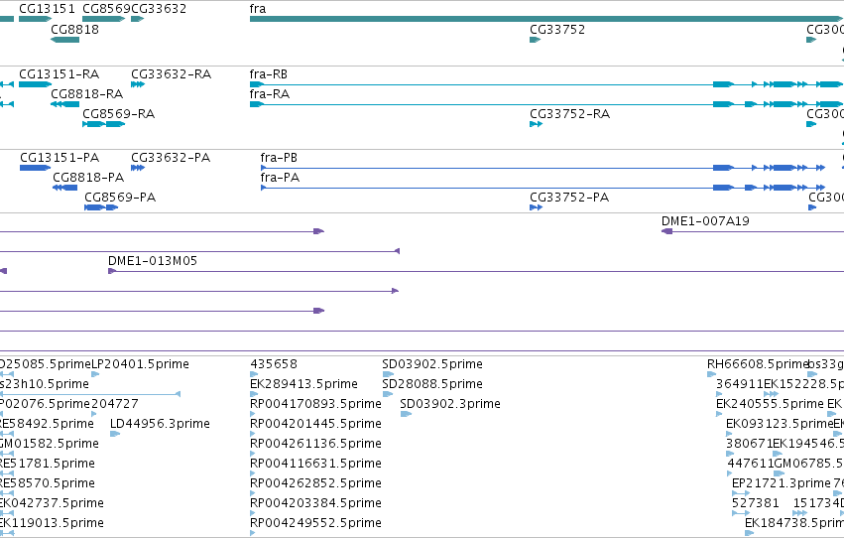Click the CG33752 gene arrow glyph
Viewport: 844px width, 538px height.
tap(535, 40)
